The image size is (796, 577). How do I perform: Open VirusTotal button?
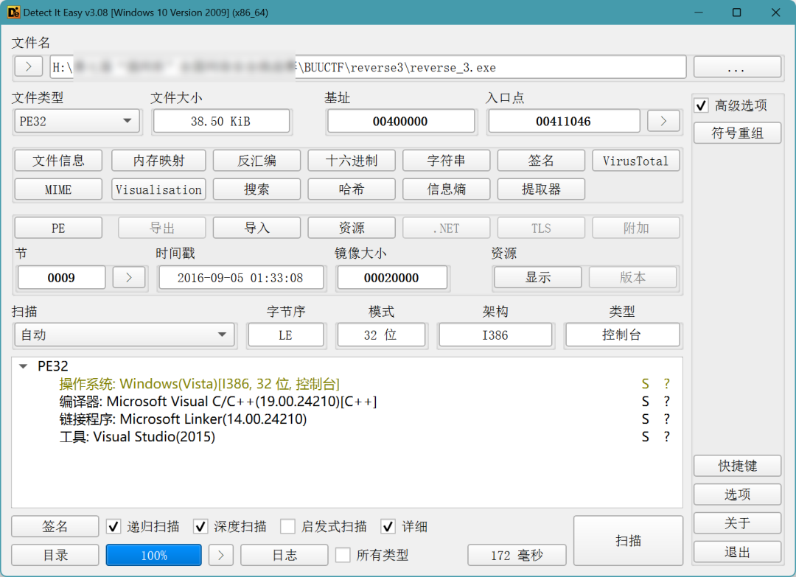tap(635, 161)
